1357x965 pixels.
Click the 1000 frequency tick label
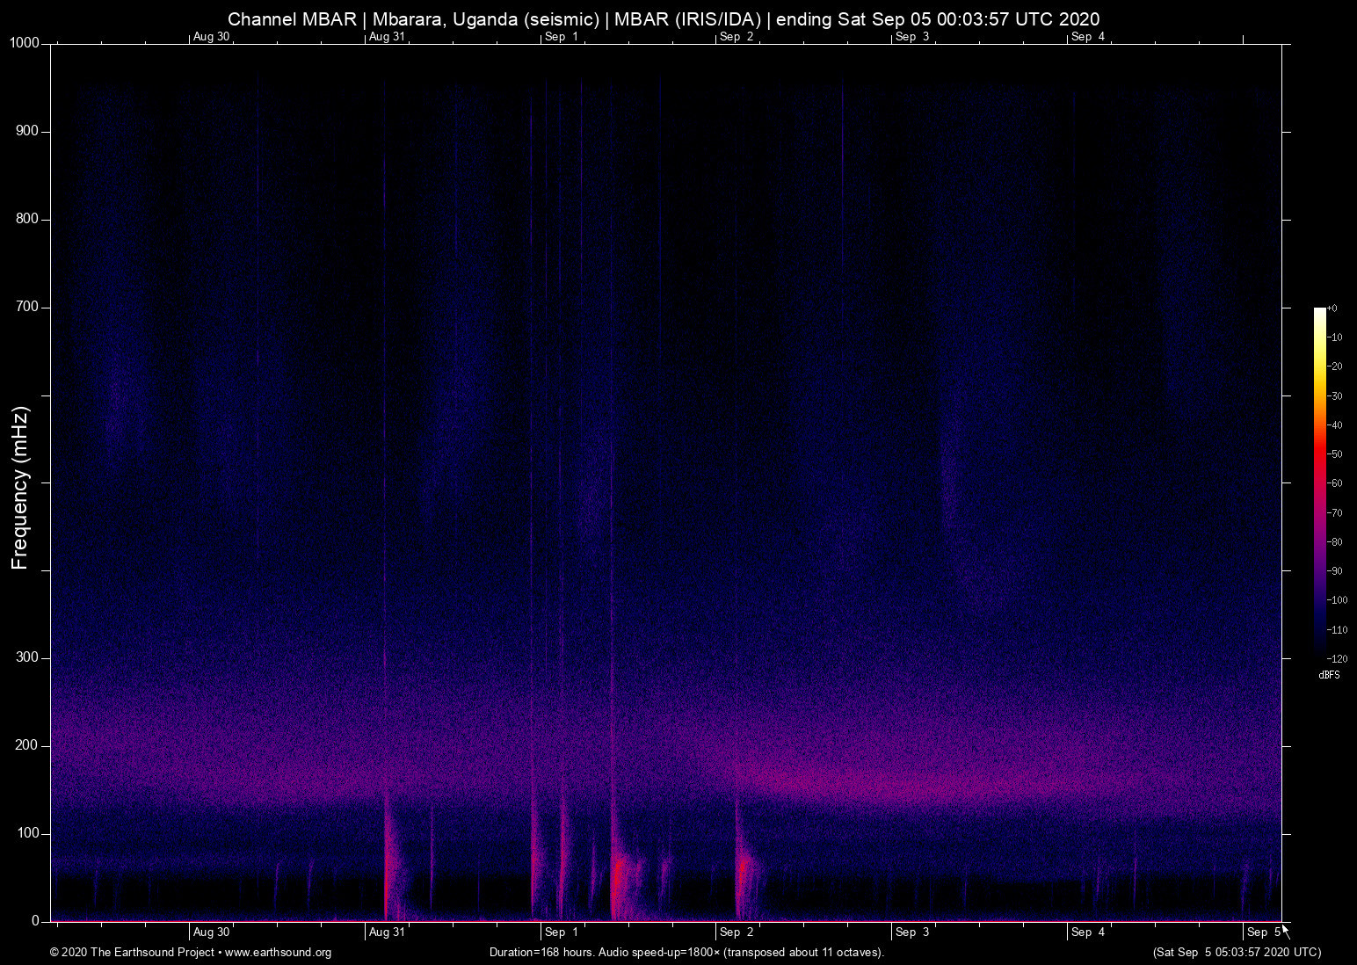[25, 42]
